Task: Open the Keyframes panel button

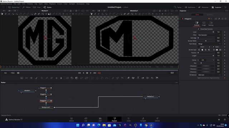Action: (190, 7)
